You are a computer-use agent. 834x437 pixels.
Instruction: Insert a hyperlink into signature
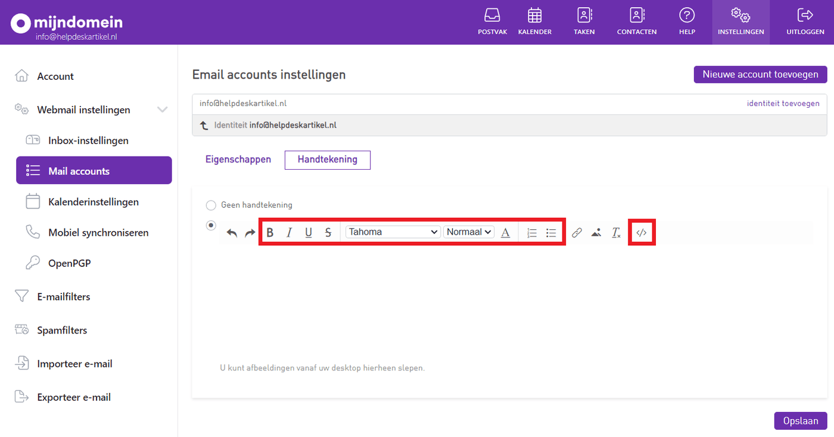(x=577, y=233)
